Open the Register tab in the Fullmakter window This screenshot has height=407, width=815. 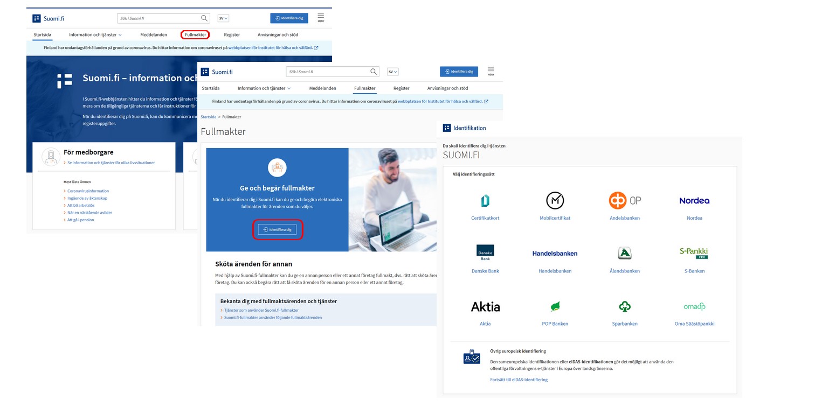click(x=401, y=88)
